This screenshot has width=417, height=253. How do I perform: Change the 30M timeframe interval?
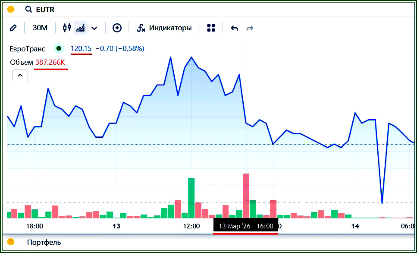(x=40, y=28)
